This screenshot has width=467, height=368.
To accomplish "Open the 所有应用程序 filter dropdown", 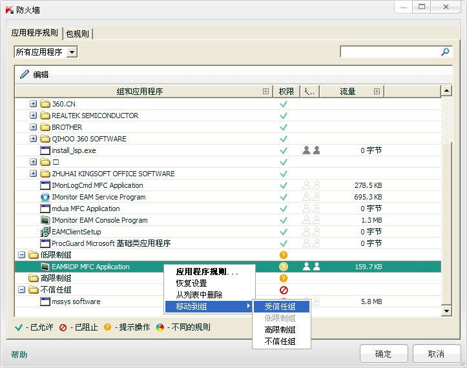I will coord(72,52).
